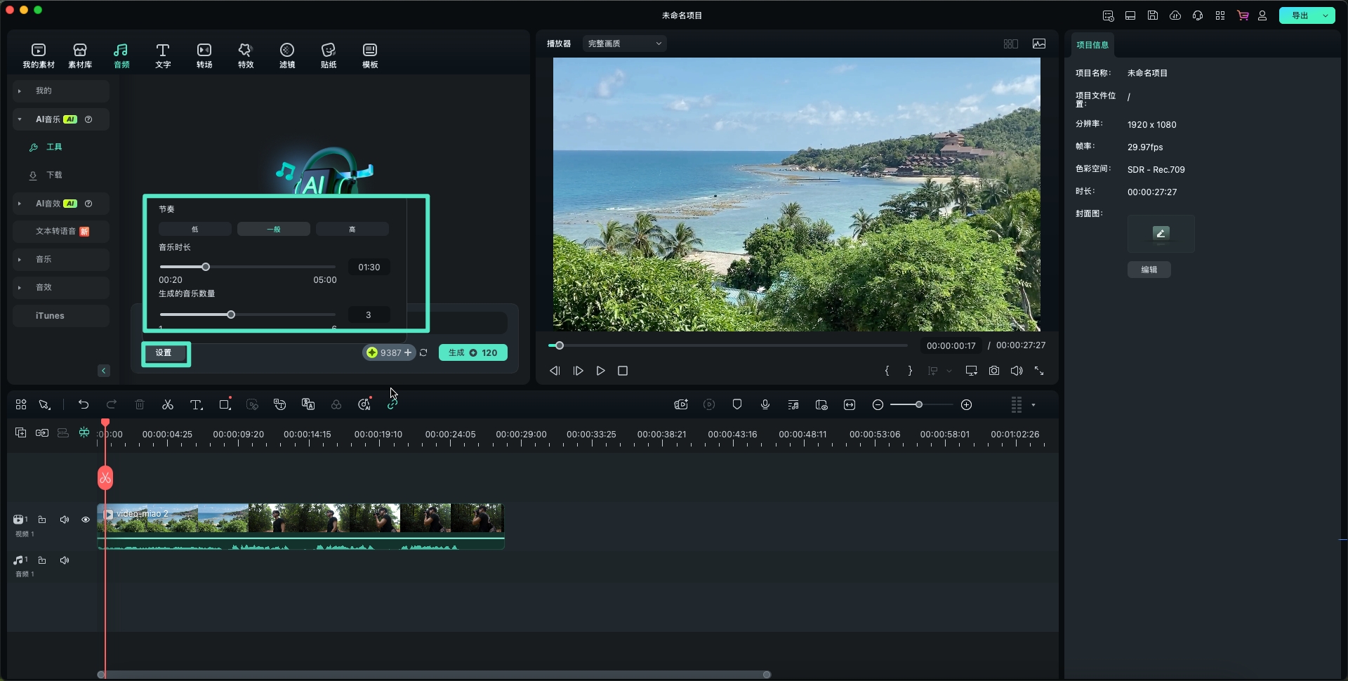
Task: Open the 滤镜 filters tab
Action: pyautogui.click(x=287, y=55)
